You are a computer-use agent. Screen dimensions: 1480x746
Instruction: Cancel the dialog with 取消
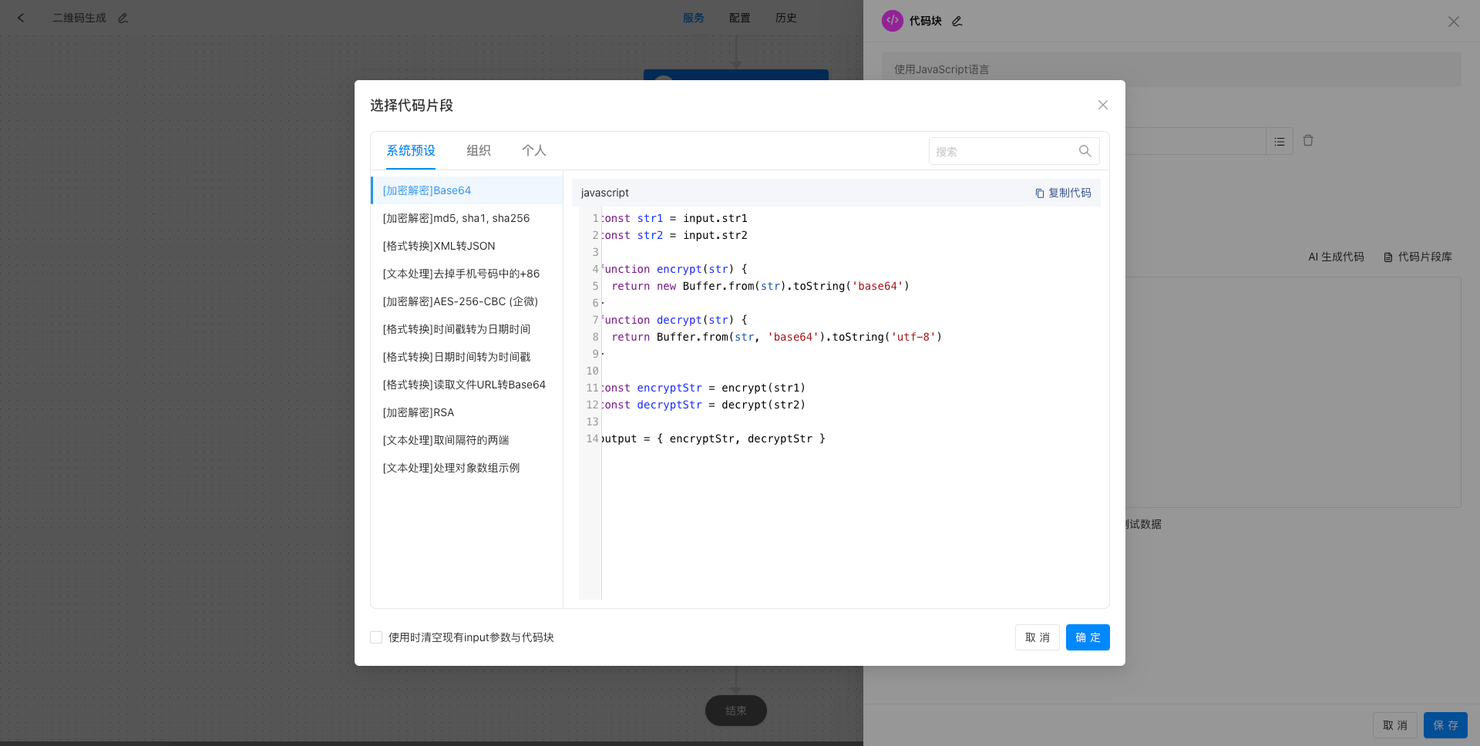1037,637
